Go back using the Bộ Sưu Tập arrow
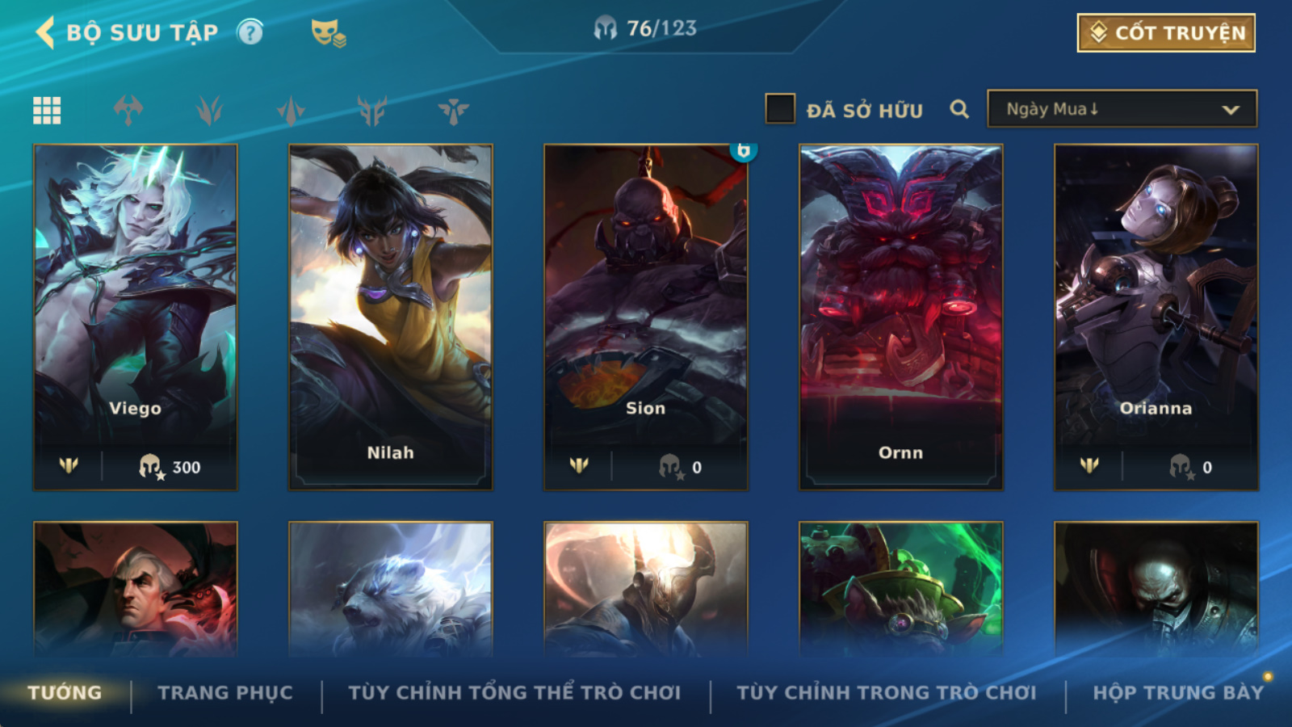The width and height of the screenshot is (1292, 727). tap(46, 32)
